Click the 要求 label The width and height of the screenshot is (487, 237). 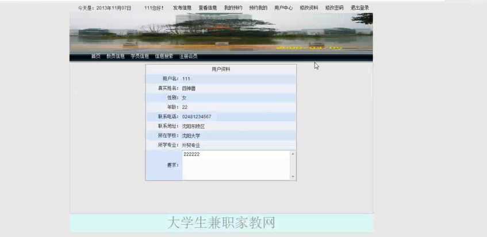pyautogui.click(x=173, y=165)
